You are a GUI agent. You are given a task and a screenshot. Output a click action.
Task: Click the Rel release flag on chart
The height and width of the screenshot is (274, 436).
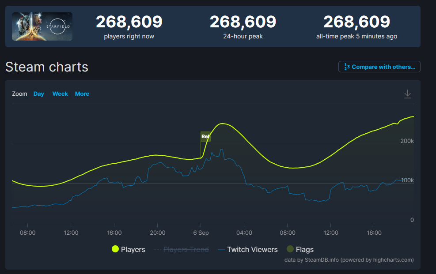[x=205, y=136]
